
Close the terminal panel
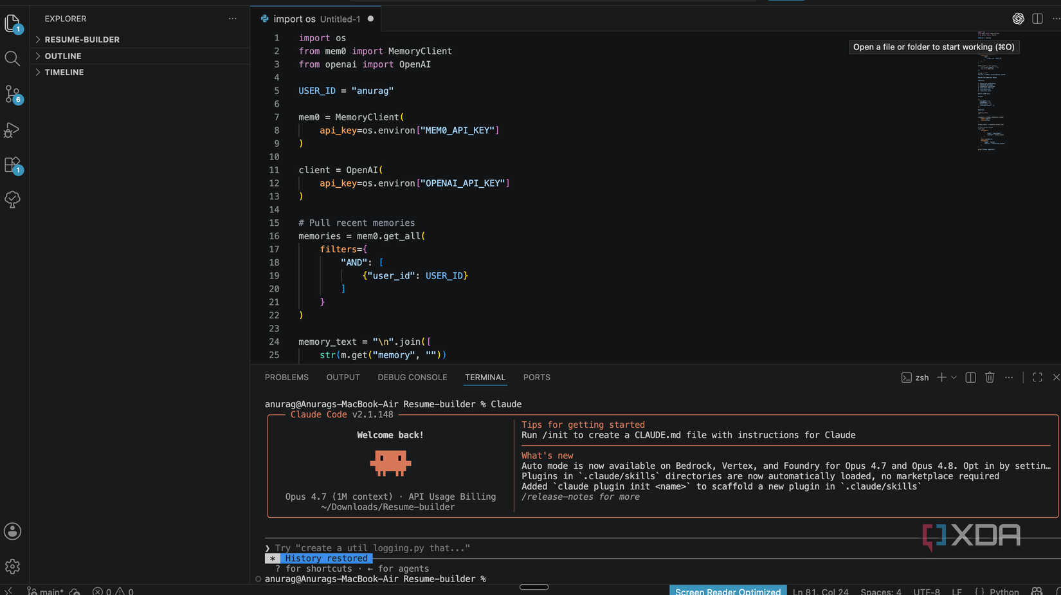(1056, 378)
